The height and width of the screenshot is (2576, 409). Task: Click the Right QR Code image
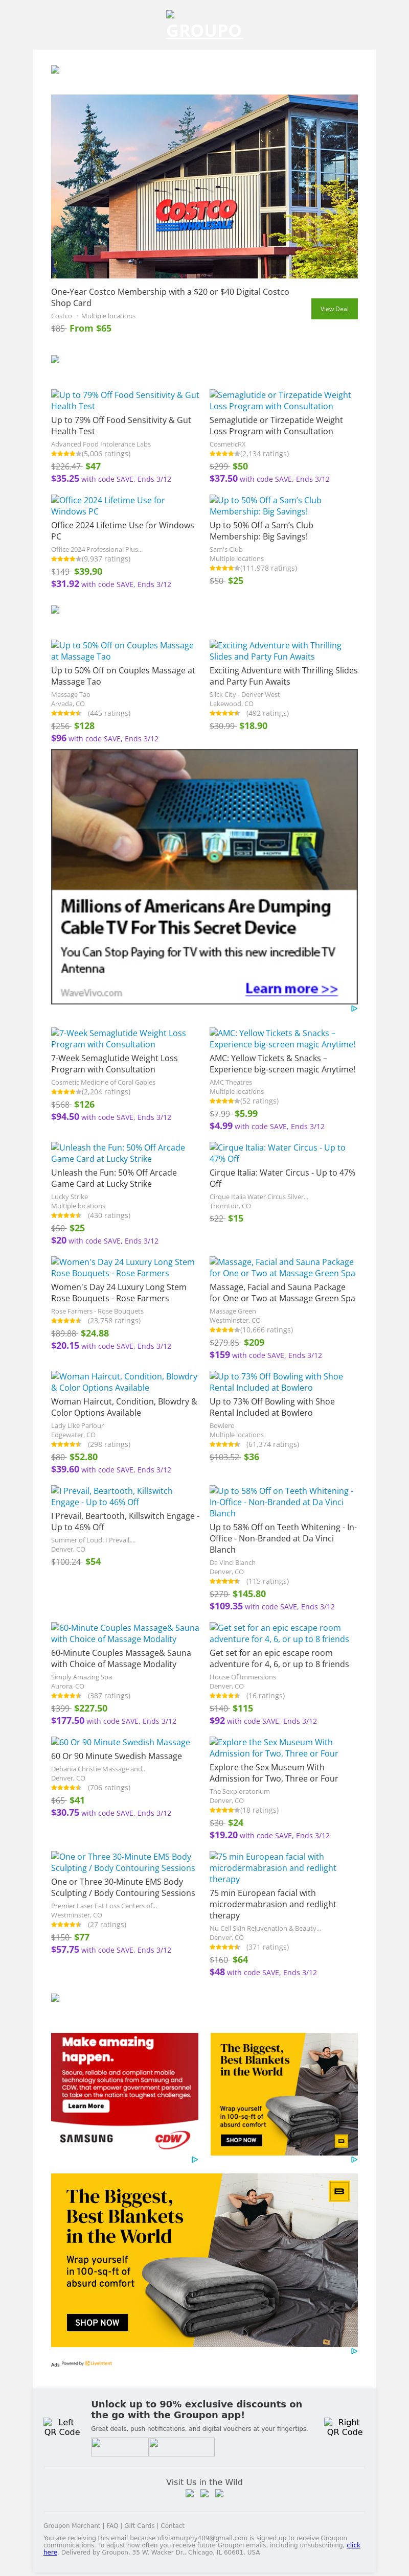pos(344,2427)
